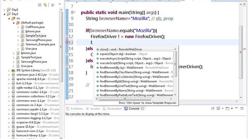The width and height of the screenshot is (248, 139).
Task: Click commons-jxpath-1.3.jar icon
Action: pos(13,109)
